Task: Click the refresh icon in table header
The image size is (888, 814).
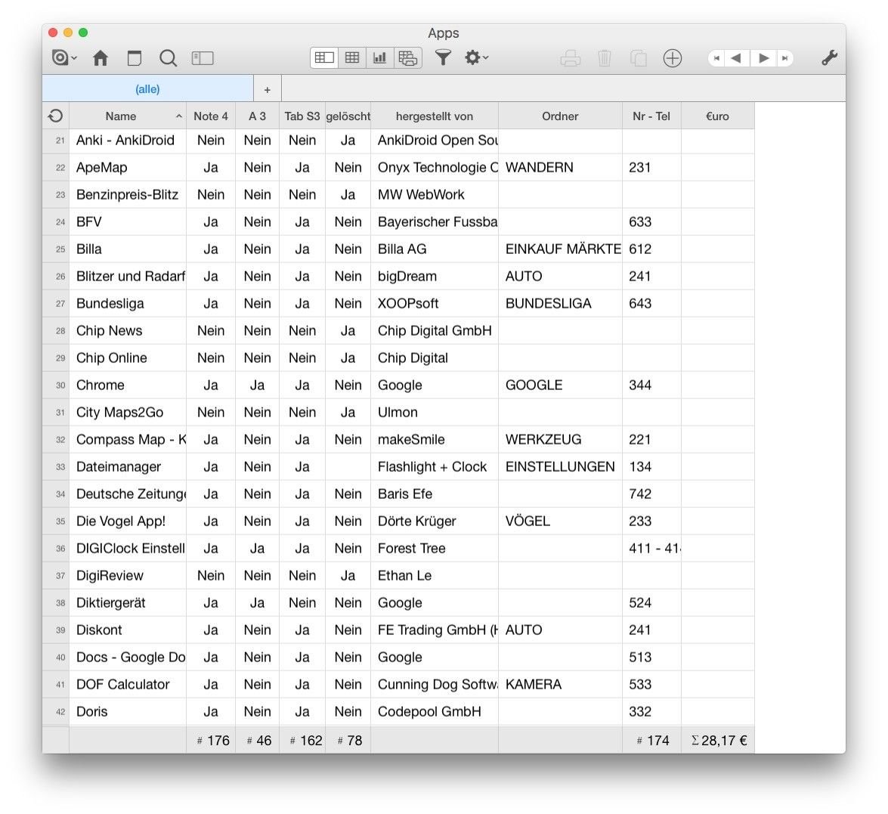Action: pos(55,116)
